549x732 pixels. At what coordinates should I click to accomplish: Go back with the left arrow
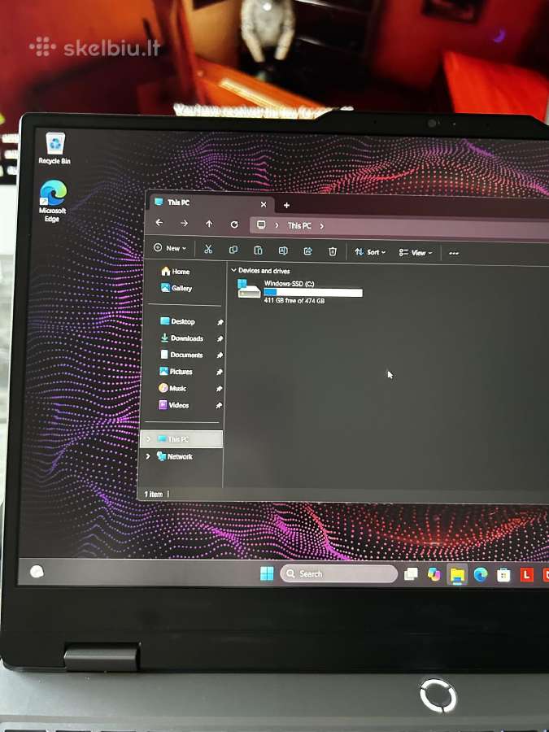(159, 223)
